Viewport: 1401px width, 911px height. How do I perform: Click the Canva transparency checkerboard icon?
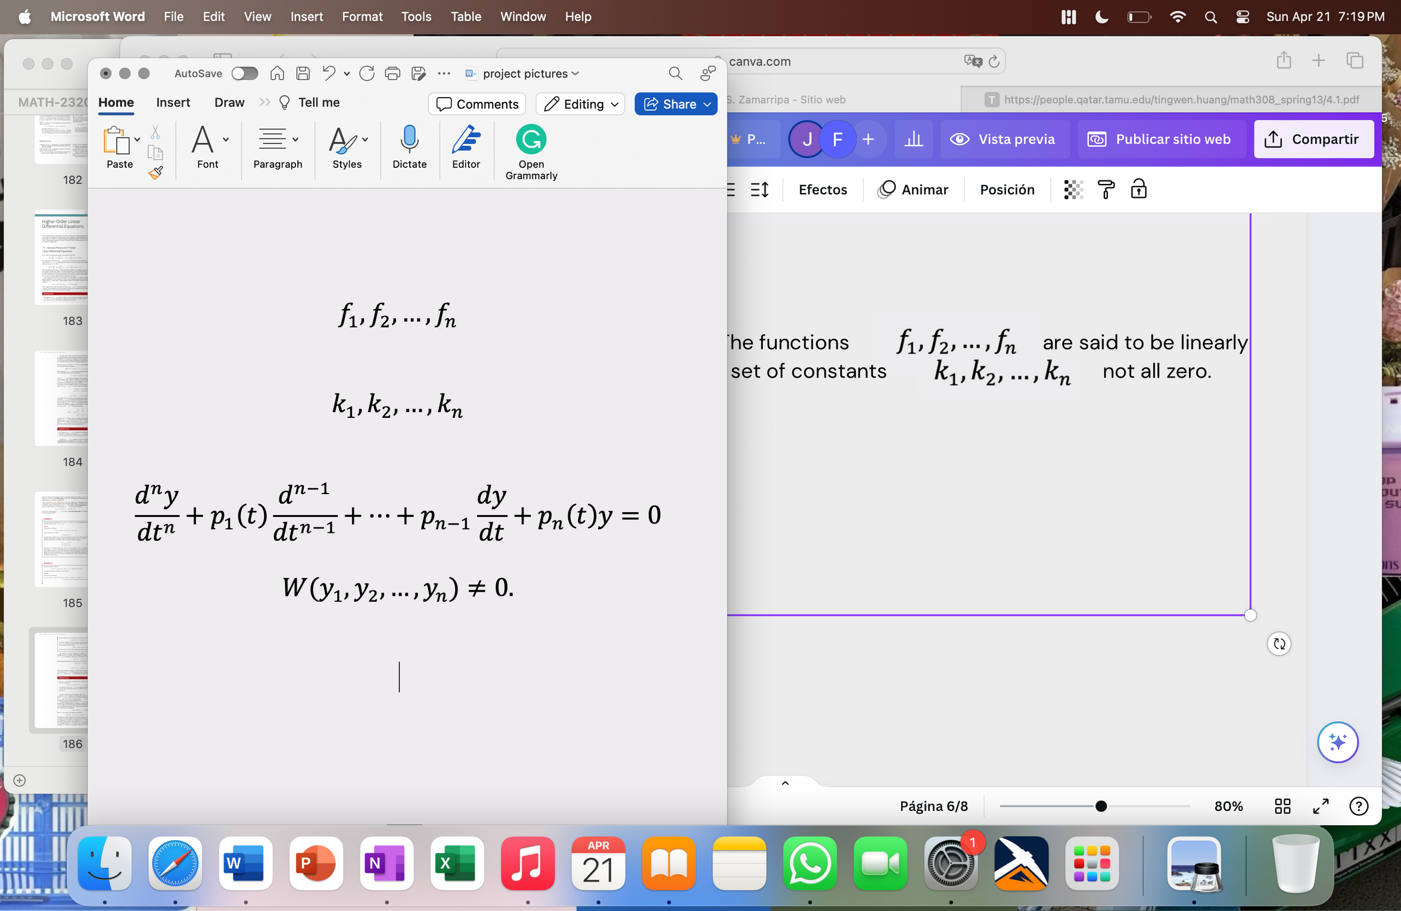(x=1073, y=189)
